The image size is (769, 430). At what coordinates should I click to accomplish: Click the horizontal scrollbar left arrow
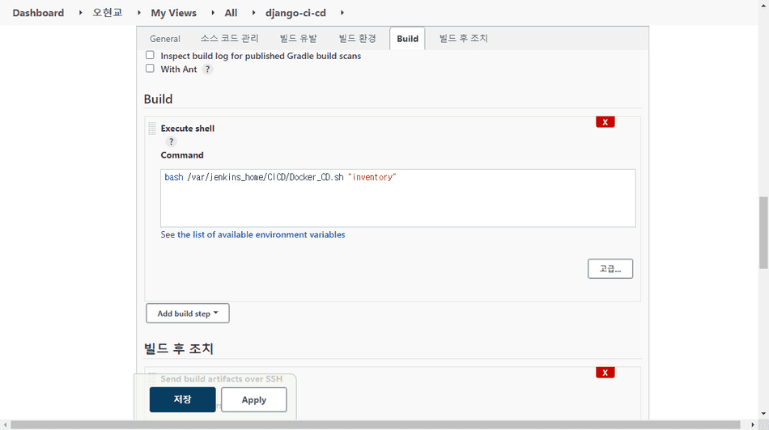click(x=5, y=424)
